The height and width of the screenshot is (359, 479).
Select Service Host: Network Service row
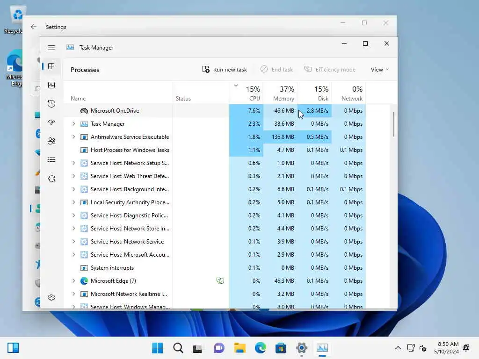coord(215,242)
